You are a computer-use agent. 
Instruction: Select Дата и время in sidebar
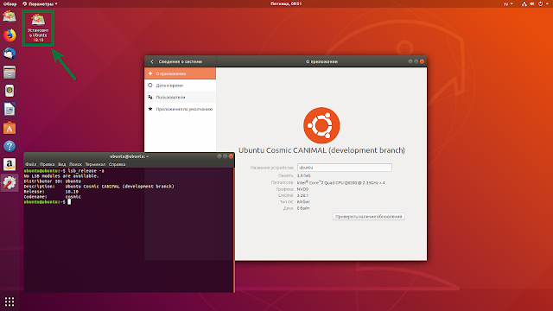click(x=181, y=86)
